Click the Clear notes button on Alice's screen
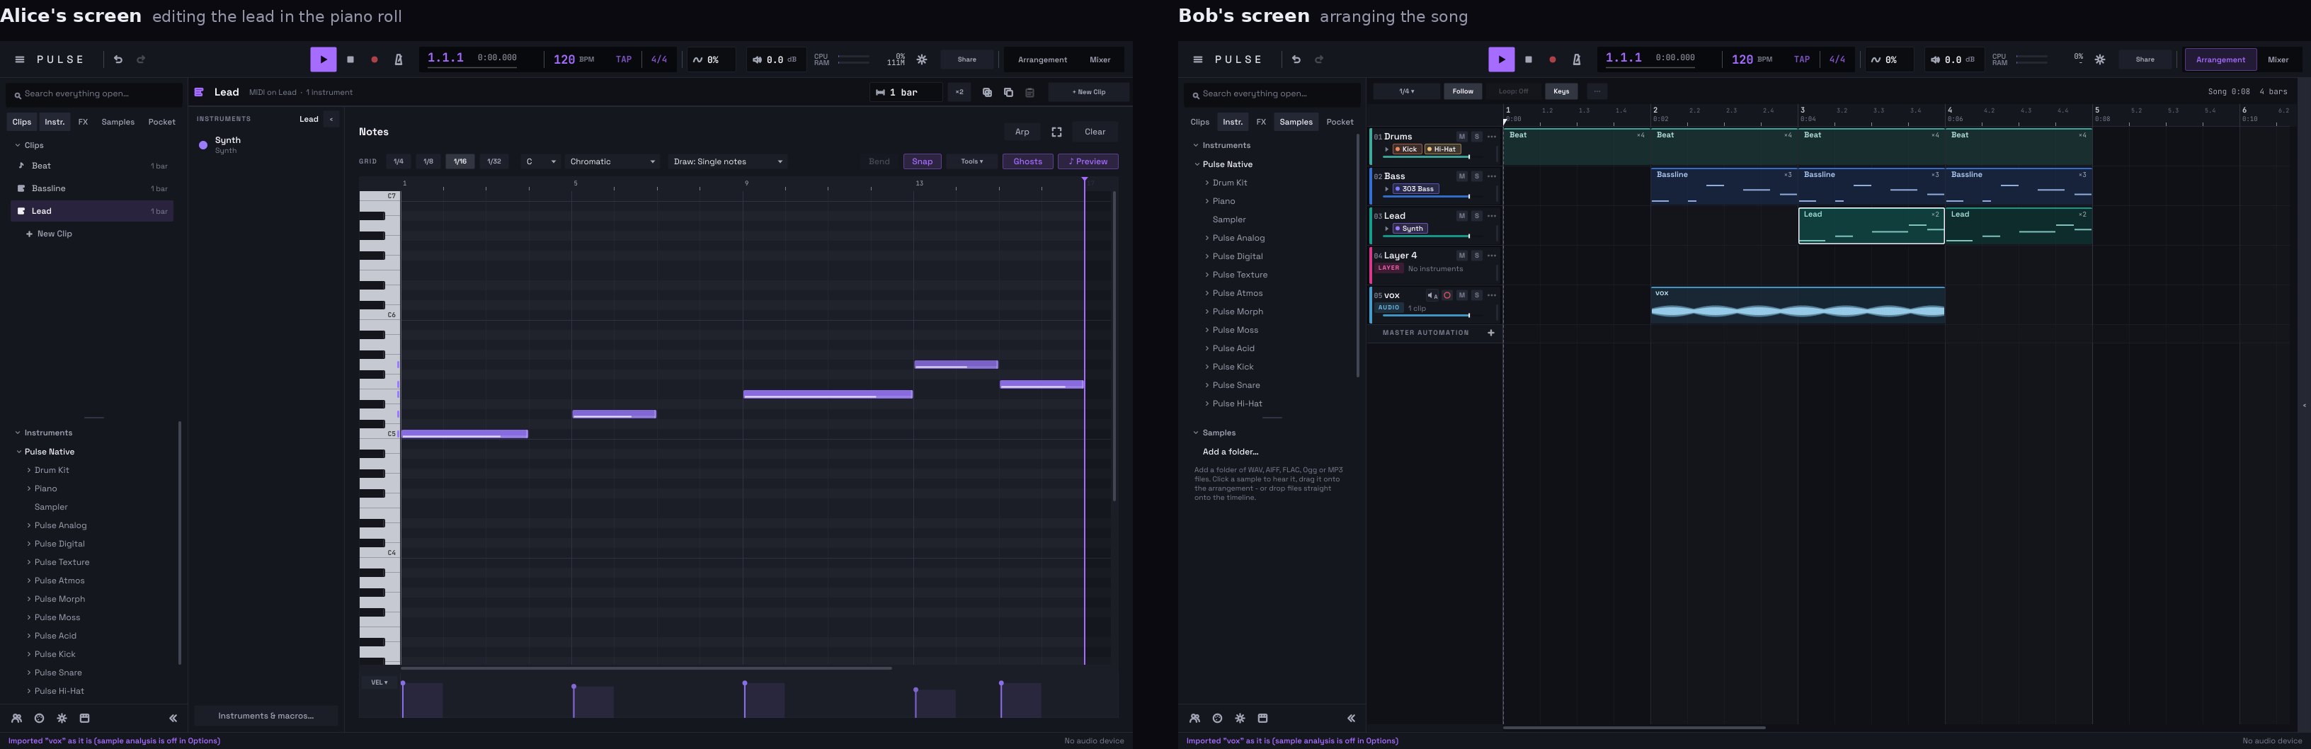The height and width of the screenshot is (749, 2311). [x=1095, y=132]
